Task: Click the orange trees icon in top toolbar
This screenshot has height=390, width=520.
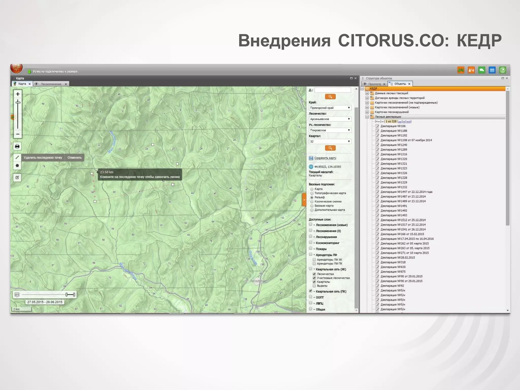Action: pyautogui.click(x=471, y=70)
